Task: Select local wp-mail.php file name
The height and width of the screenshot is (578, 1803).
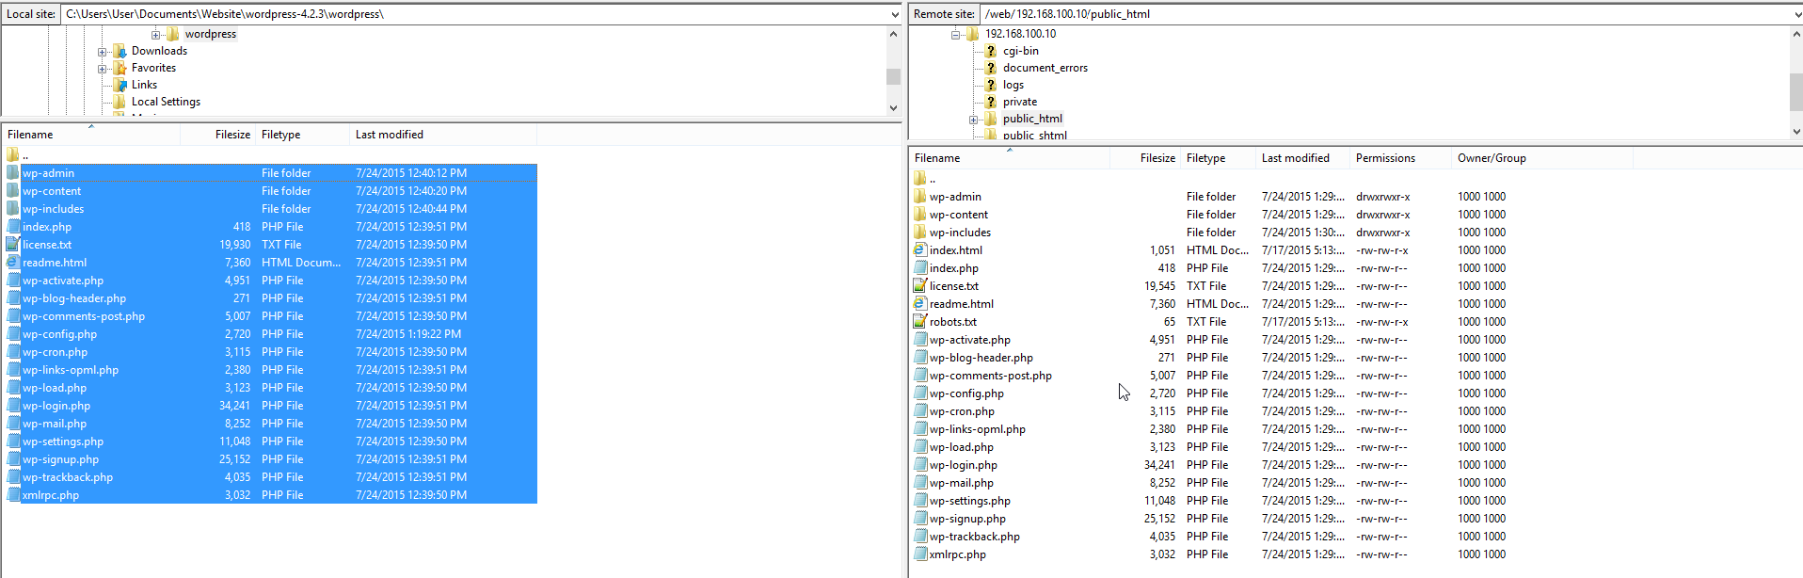Action: [55, 424]
